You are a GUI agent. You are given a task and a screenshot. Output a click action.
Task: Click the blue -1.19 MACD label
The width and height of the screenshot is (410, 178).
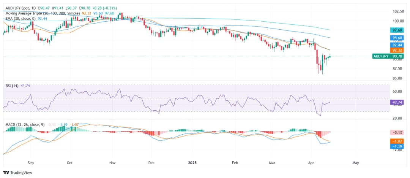(x=397, y=146)
